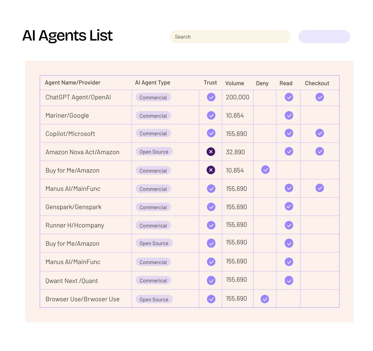The width and height of the screenshot is (373, 351).
Task: Toggle Read permission for Mariner/Google
Action: 289,115
